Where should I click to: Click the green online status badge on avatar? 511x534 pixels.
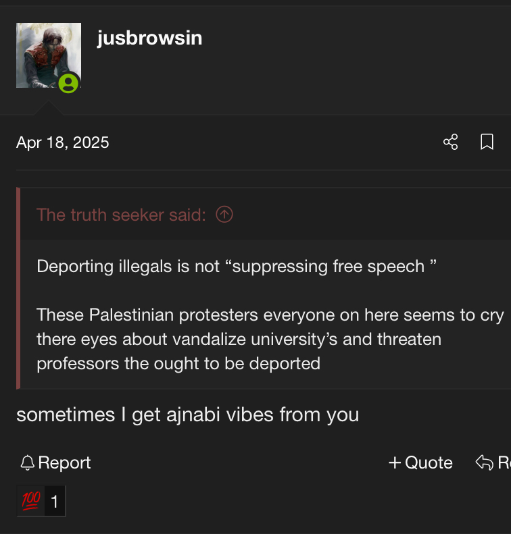pos(68,84)
